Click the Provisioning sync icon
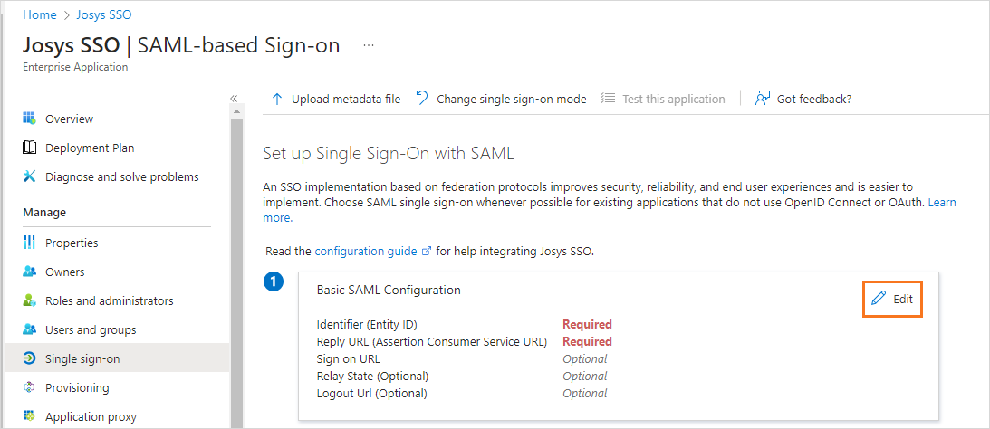990x429 pixels. 29,387
